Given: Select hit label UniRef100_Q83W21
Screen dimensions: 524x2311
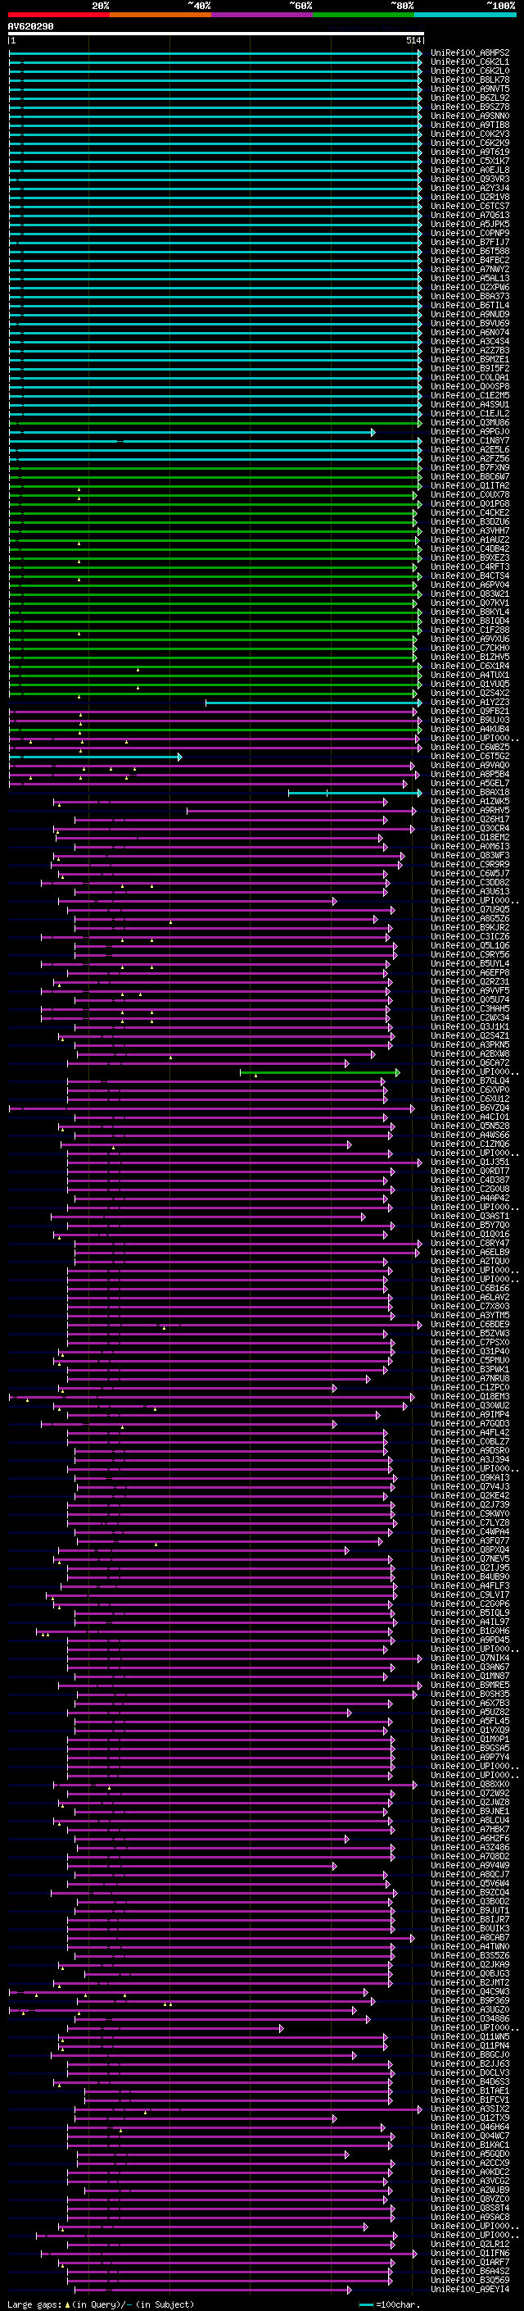Looking at the screenshot, I should pyautogui.click(x=470, y=594).
